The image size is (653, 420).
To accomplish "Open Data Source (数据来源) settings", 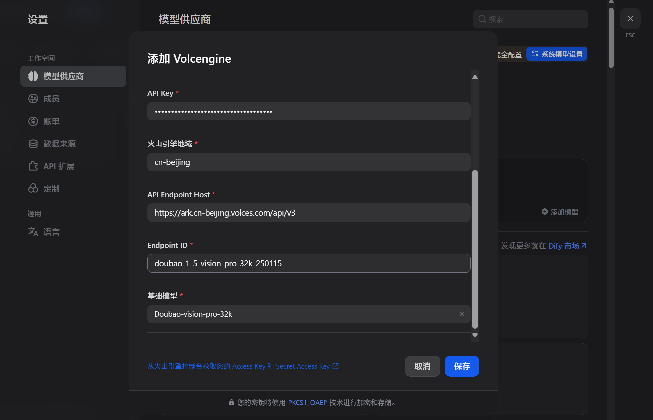I will tap(59, 144).
